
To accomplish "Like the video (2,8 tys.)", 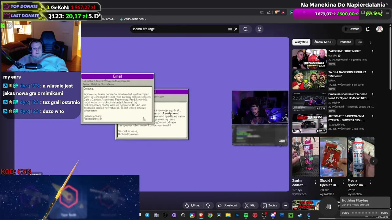I will (x=192, y=205).
